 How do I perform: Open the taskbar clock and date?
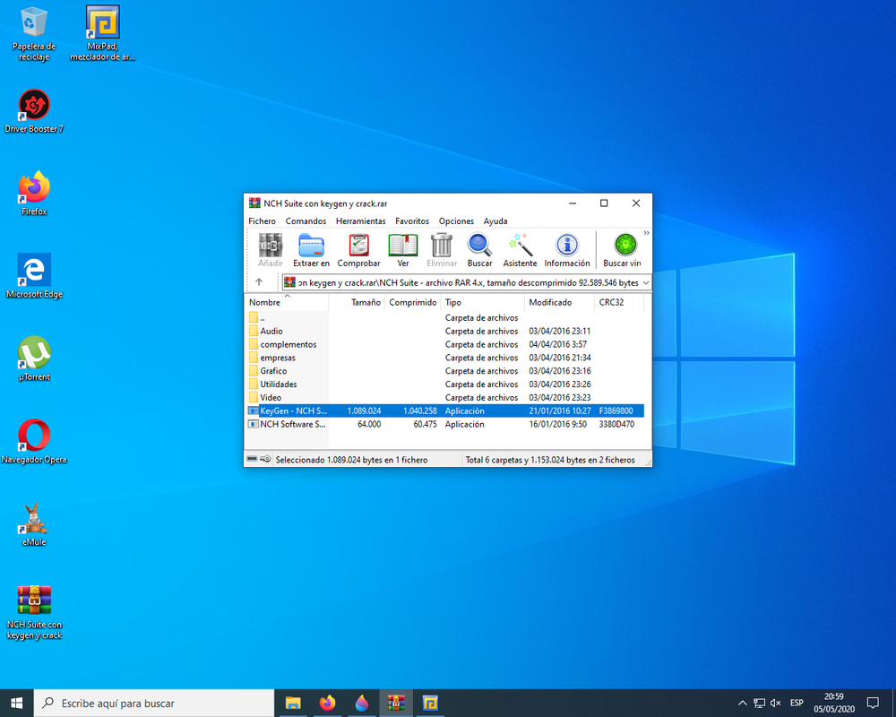click(x=833, y=703)
